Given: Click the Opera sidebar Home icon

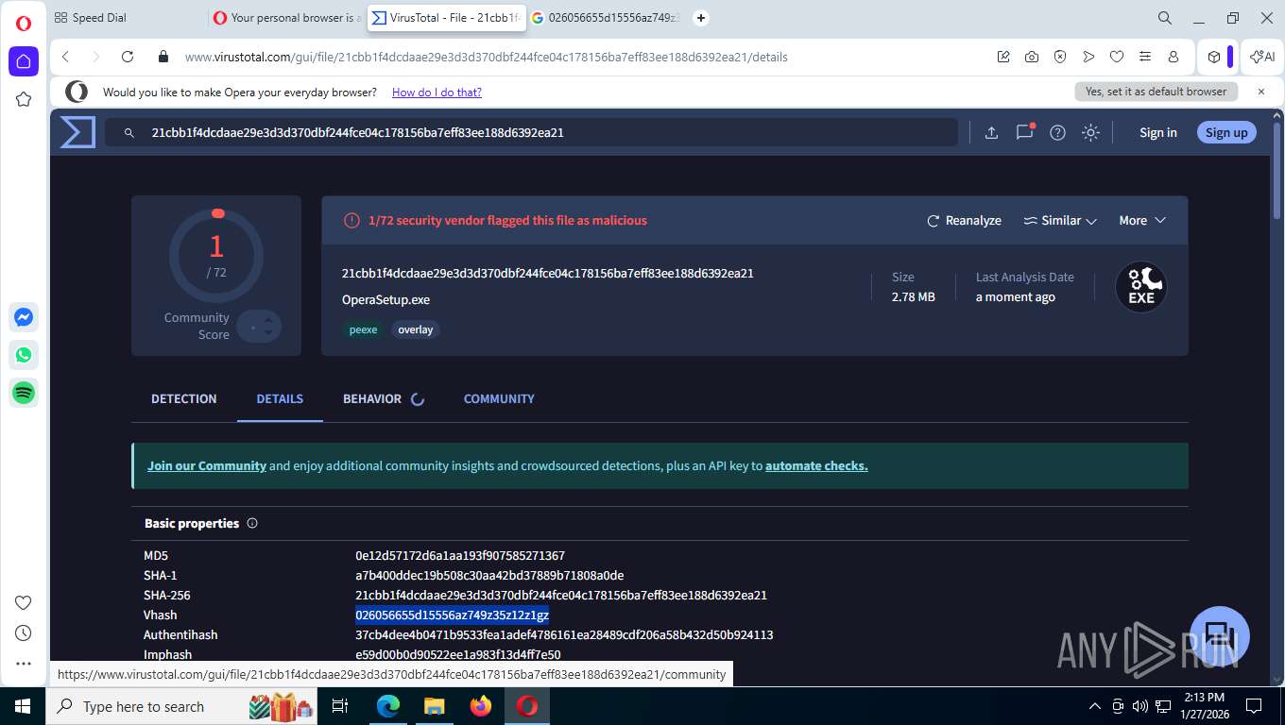Looking at the screenshot, I should [x=24, y=61].
